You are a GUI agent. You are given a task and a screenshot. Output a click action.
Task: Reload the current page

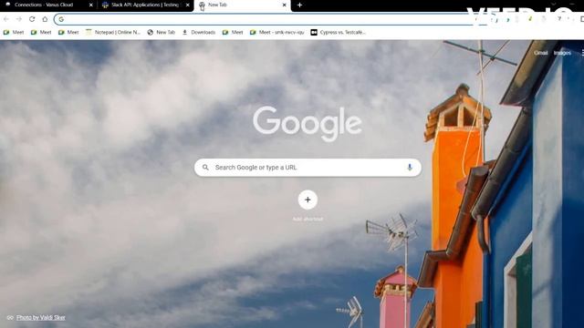[32, 19]
